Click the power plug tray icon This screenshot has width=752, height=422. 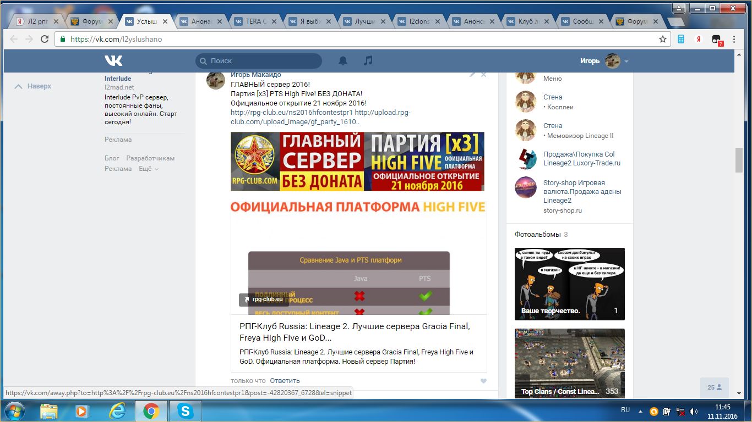pos(667,411)
